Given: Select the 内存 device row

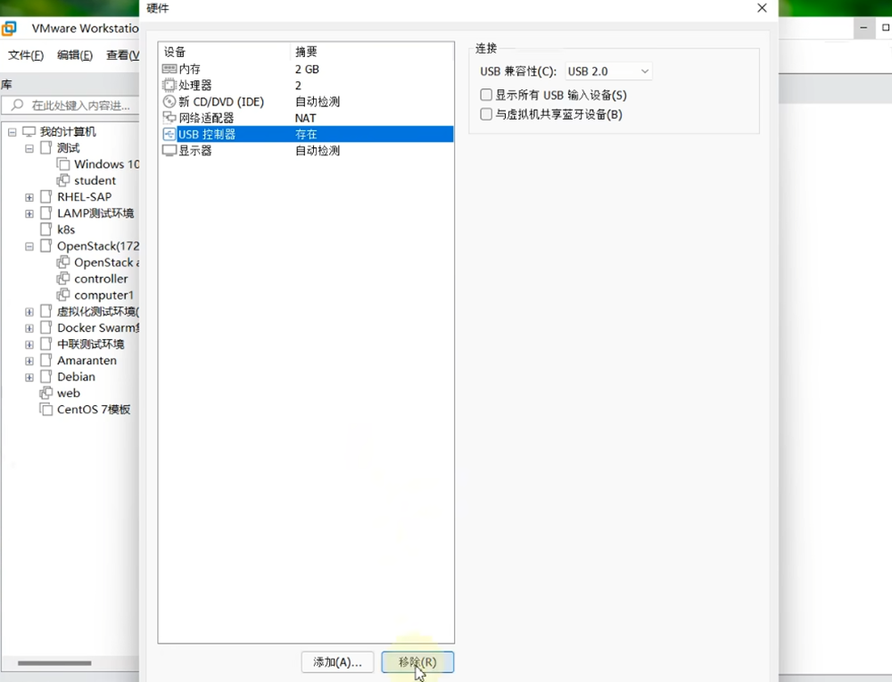Looking at the screenshot, I should 306,69.
